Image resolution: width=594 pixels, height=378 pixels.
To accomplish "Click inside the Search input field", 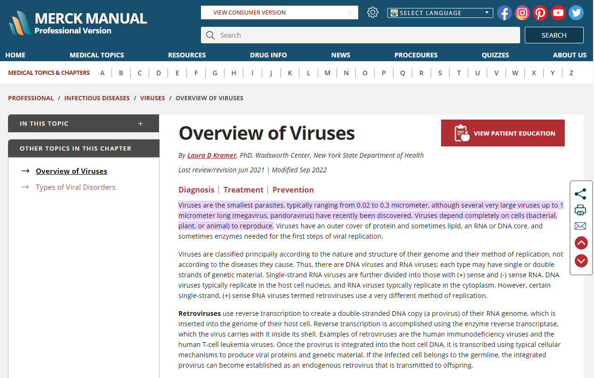I will (361, 35).
